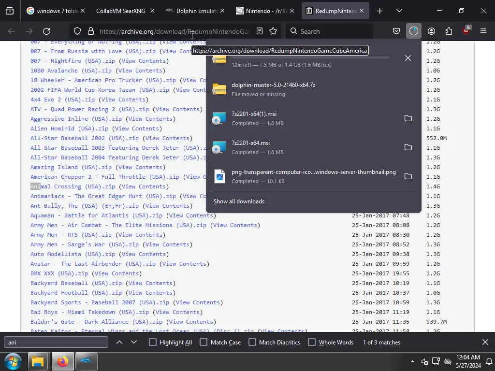The image size is (495, 371).
Task: Open Aggressive Inline (USA).zip link
Action: (76, 119)
